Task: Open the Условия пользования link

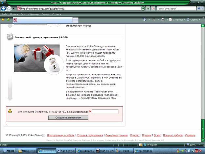Action: coord(90,135)
